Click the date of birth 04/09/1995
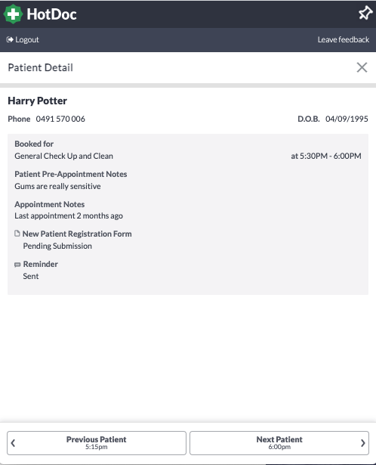 pos(347,119)
